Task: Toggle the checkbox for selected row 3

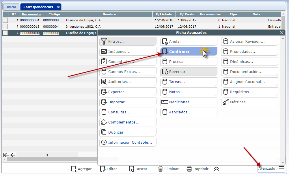Action: 5,33
